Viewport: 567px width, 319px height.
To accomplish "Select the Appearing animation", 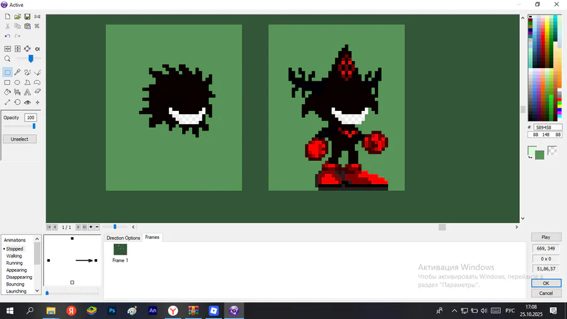I will pos(16,270).
